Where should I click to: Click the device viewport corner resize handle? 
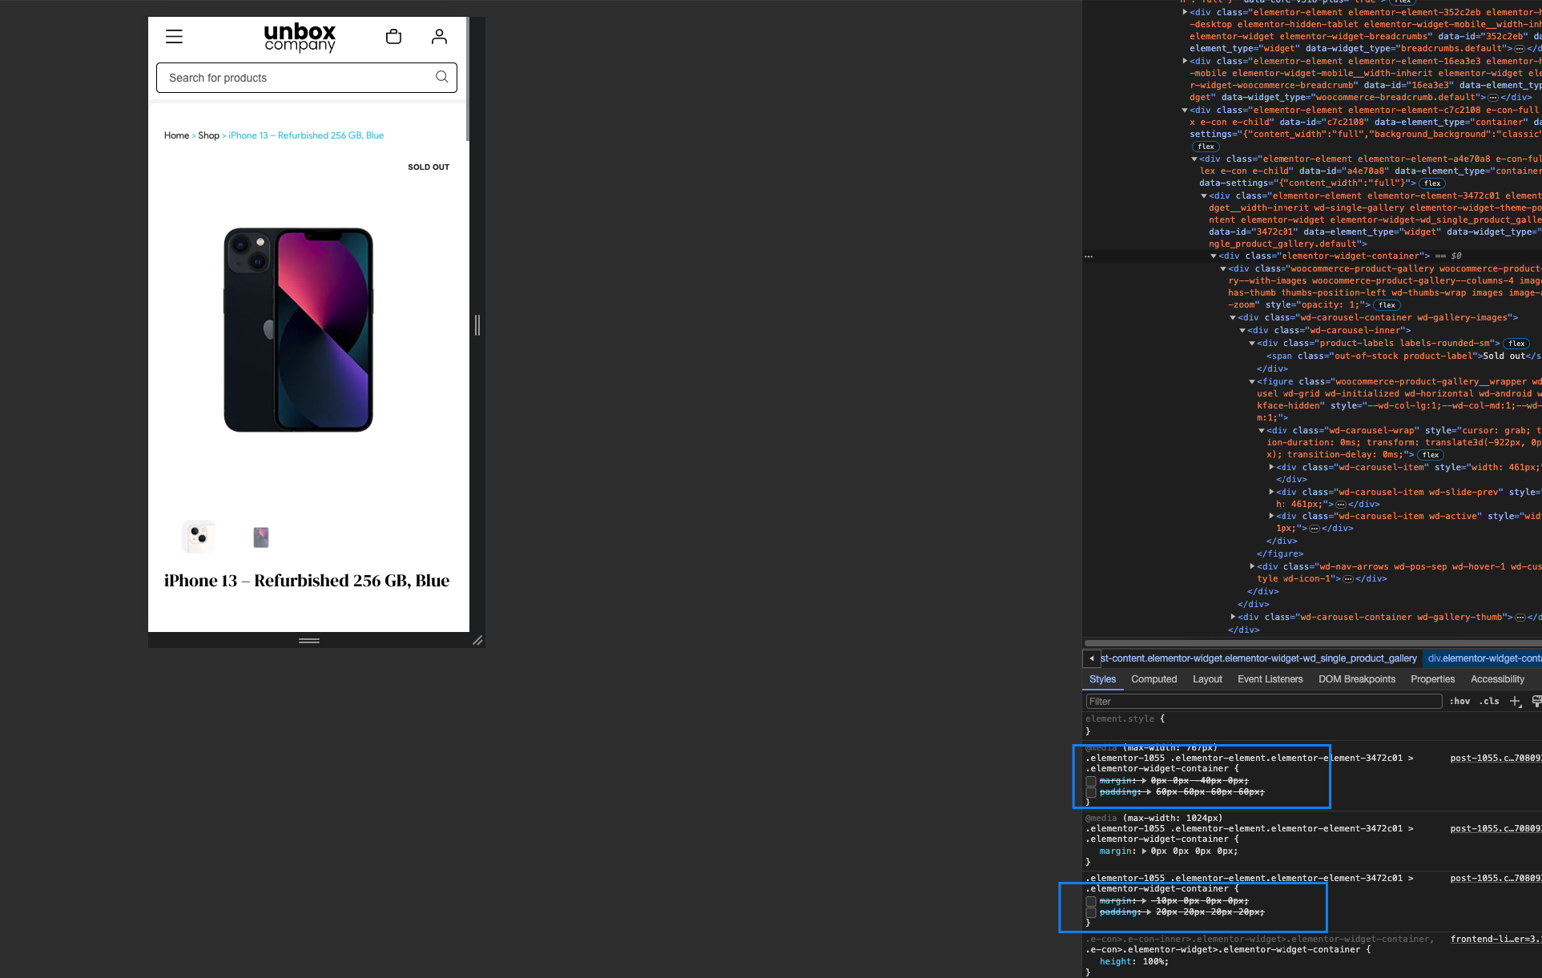[x=477, y=640]
